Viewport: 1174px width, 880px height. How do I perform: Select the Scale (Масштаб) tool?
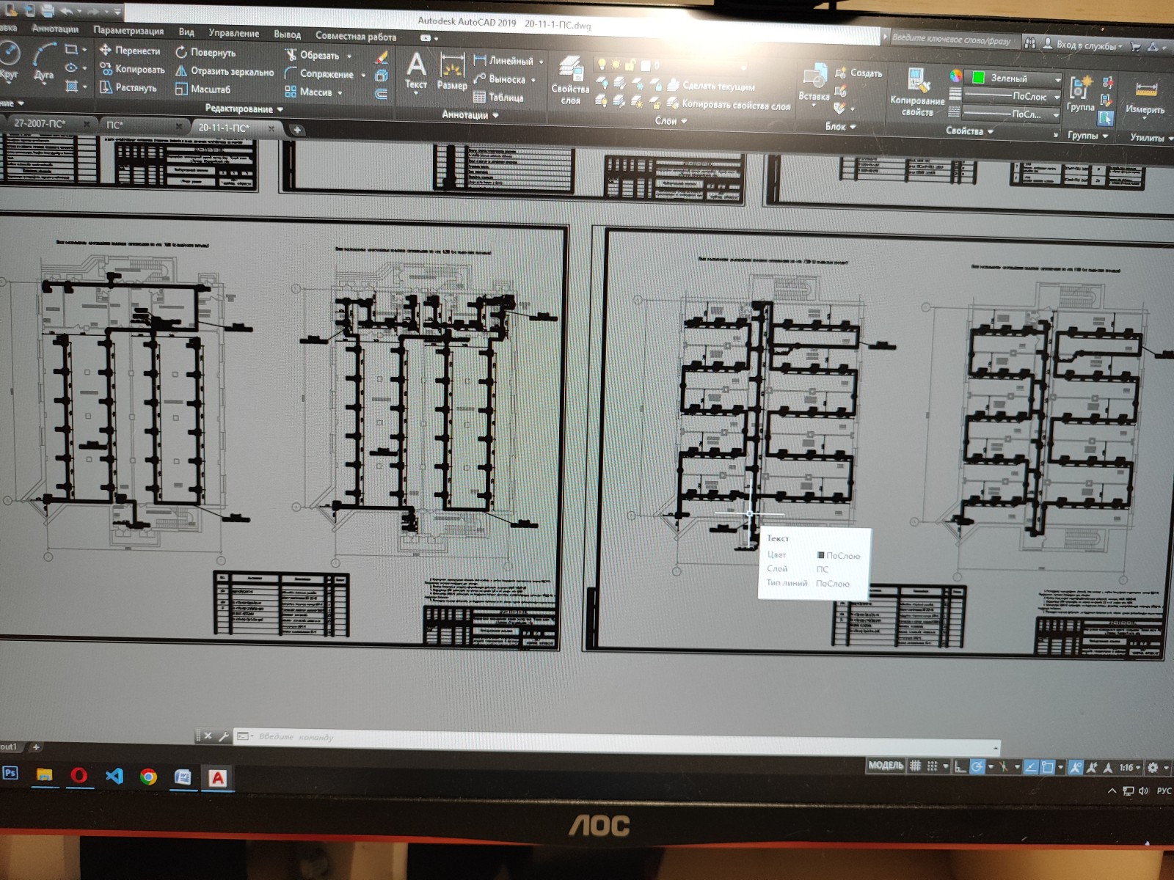click(203, 89)
